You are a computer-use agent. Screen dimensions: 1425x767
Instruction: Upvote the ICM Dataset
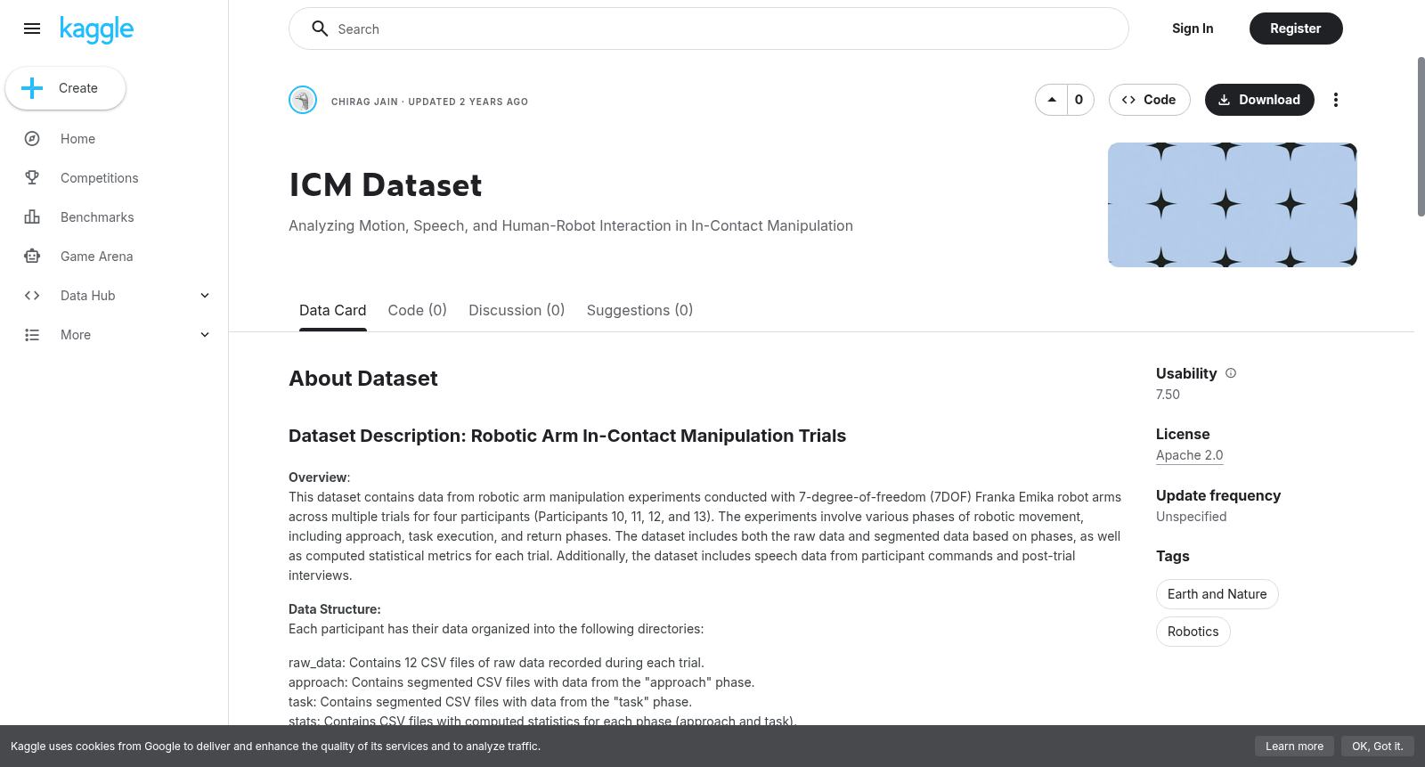[1052, 100]
